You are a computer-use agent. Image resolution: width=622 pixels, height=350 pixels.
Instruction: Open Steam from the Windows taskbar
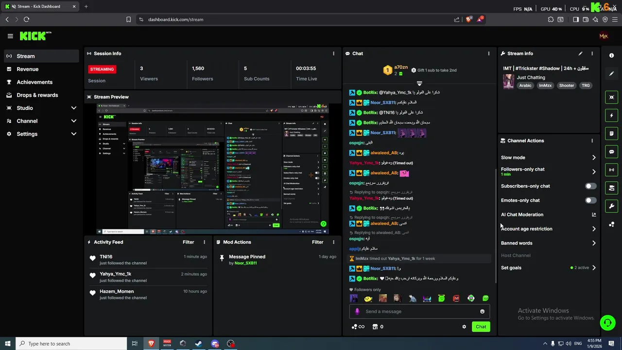[x=198, y=344]
